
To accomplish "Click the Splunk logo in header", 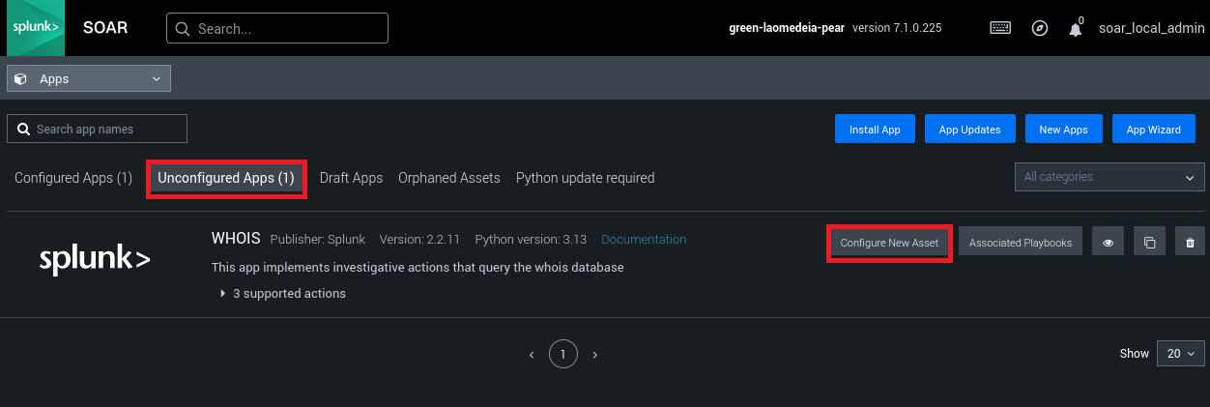I will point(36,28).
